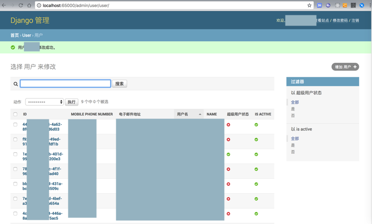Sort by the MOBILE PHONE NUMBER column header
The height and width of the screenshot is (224, 372).
pyautogui.click(x=92, y=114)
